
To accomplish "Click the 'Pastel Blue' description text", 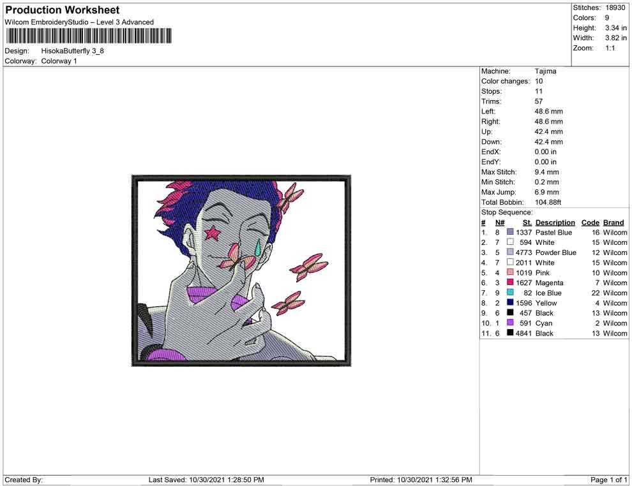I will [x=554, y=232].
